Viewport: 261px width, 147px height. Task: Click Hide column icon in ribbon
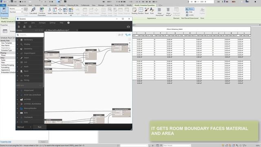click(x=65, y=11)
